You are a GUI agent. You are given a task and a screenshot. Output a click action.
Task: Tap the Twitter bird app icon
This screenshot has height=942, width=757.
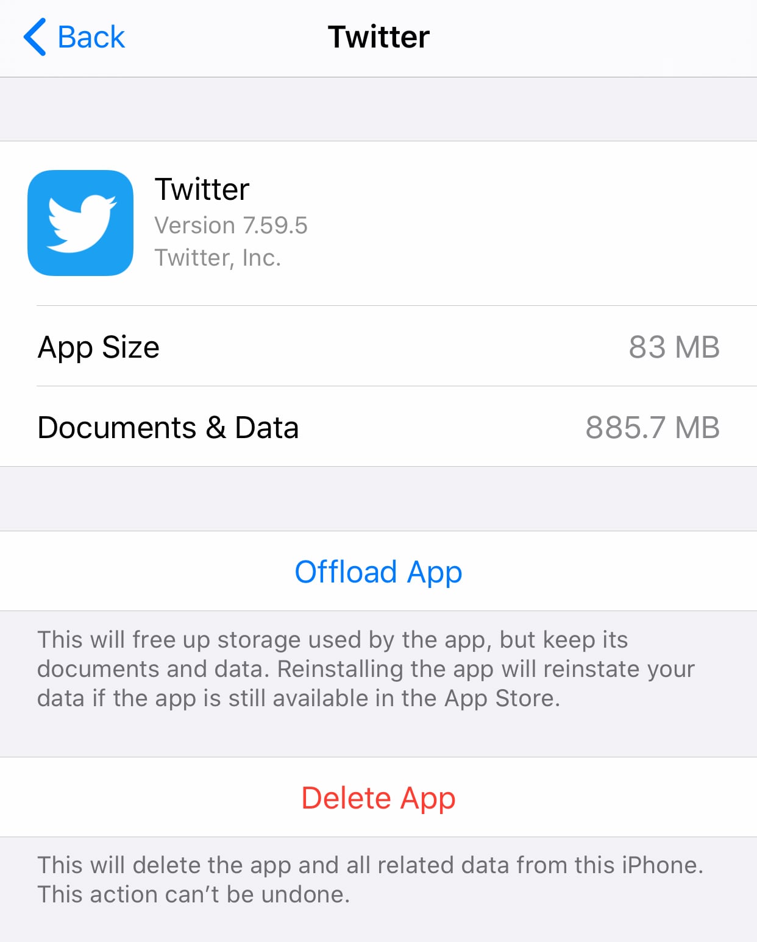coord(80,223)
